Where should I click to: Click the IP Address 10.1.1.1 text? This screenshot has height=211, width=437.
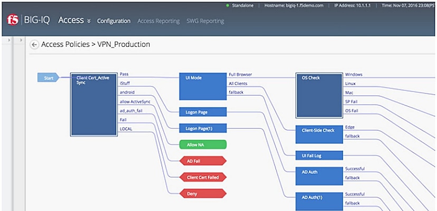coord(352,6)
